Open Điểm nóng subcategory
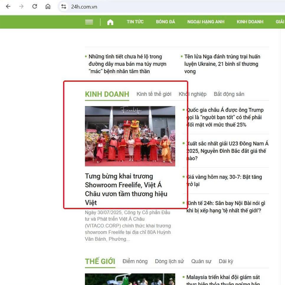Viewport: 285px width, 285px height. point(135,261)
